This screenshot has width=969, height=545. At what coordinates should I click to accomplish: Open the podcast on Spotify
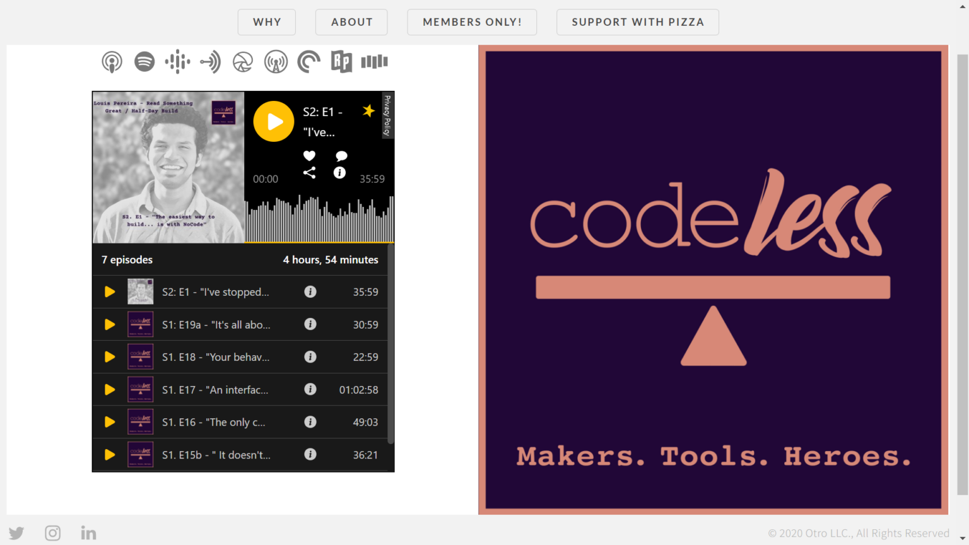pyautogui.click(x=144, y=61)
